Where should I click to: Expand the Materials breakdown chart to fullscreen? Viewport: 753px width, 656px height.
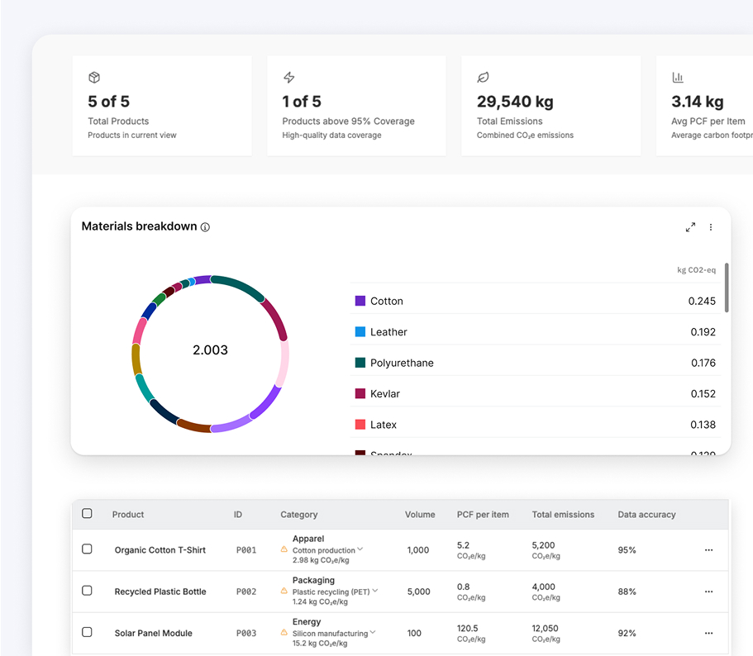click(690, 227)
